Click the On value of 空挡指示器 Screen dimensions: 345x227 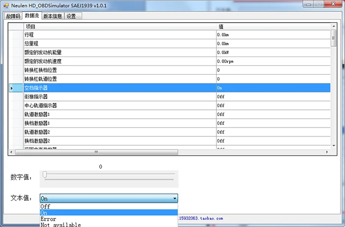(273, 88)
